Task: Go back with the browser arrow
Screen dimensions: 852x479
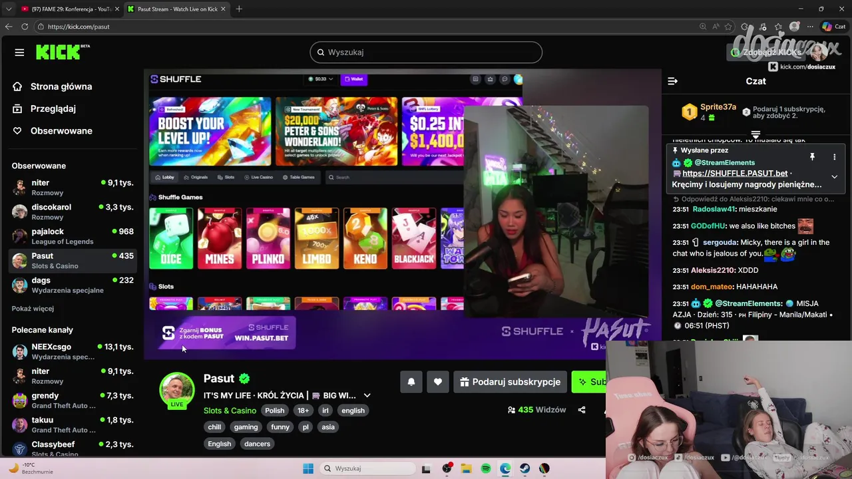Action: pos(9,27)
